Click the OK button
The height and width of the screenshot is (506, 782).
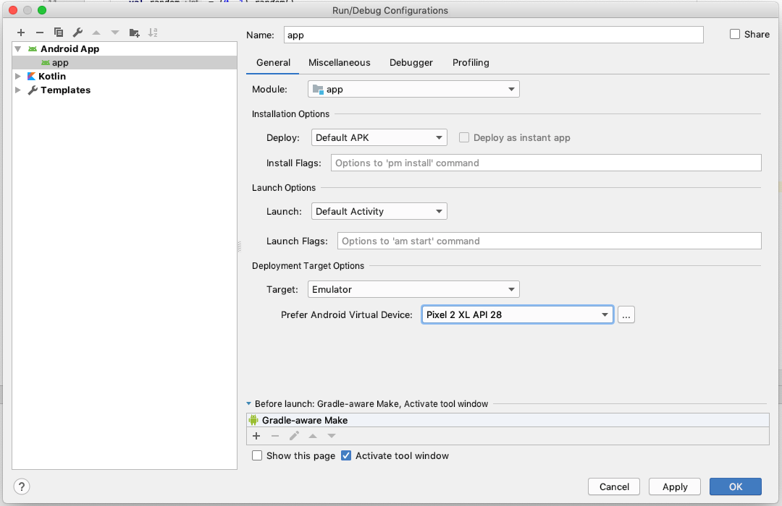736,486
